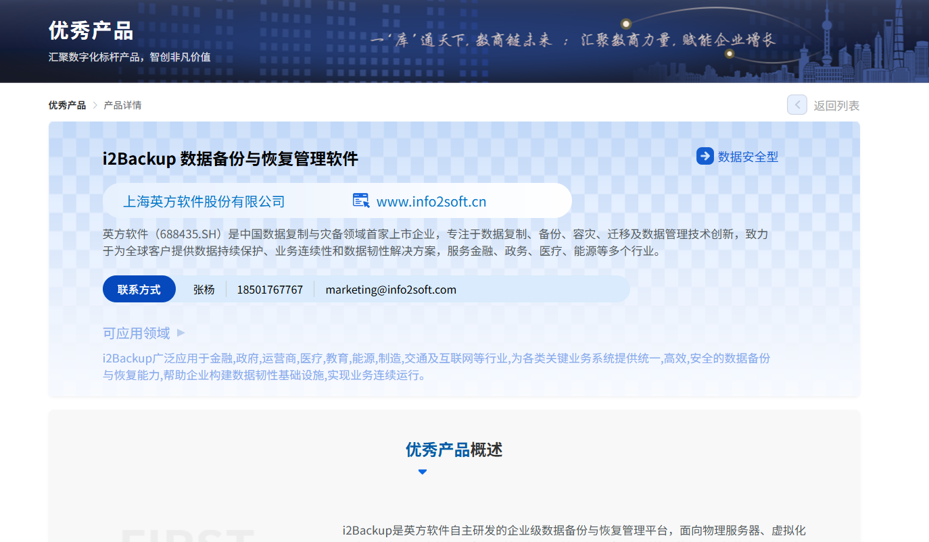The width and height of the screenshot is (929, 542).
Task: Click the breadcrumb chevron separator icon
Action: click(x=95, y=105)
